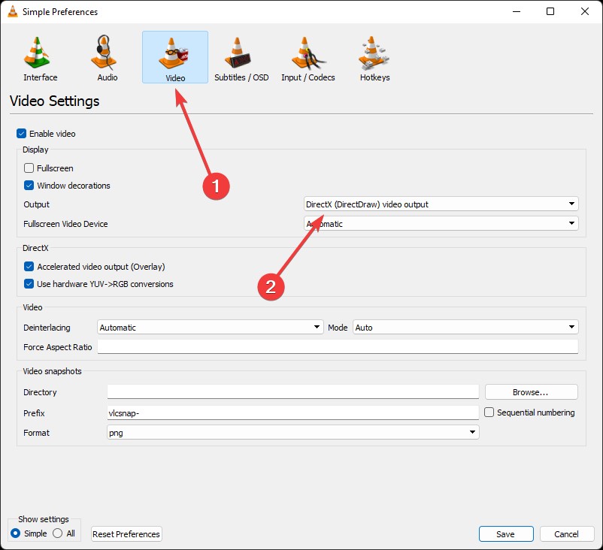
Task: Open the Deinterlacing dropdown
Action: point(210,327)
